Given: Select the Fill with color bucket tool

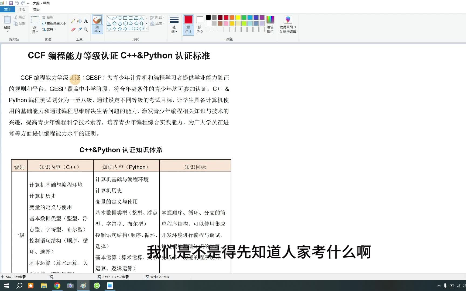Looking at the screenshot, I should pyautogui.click(x=80, y=21).
